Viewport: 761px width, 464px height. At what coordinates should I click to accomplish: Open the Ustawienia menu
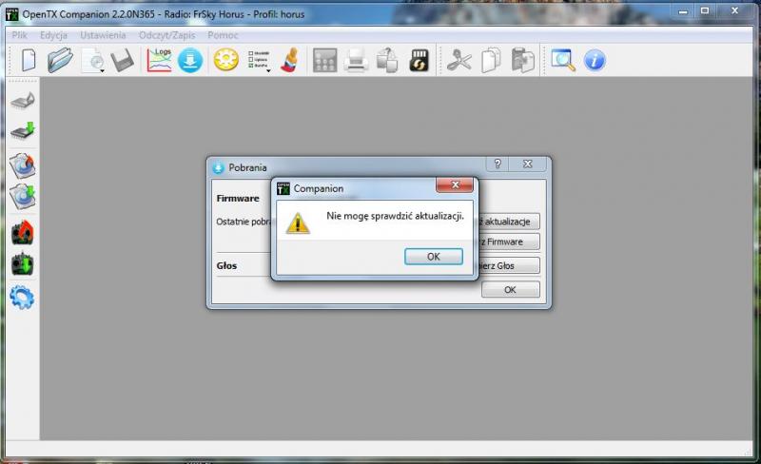102,35
